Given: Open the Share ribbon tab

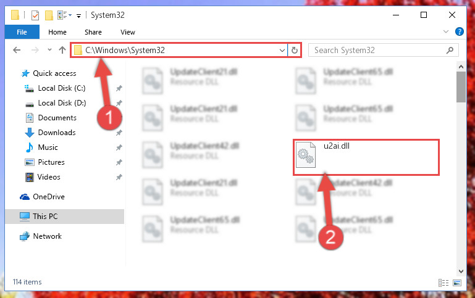Looking at the screenshot, I should point(93,32).
